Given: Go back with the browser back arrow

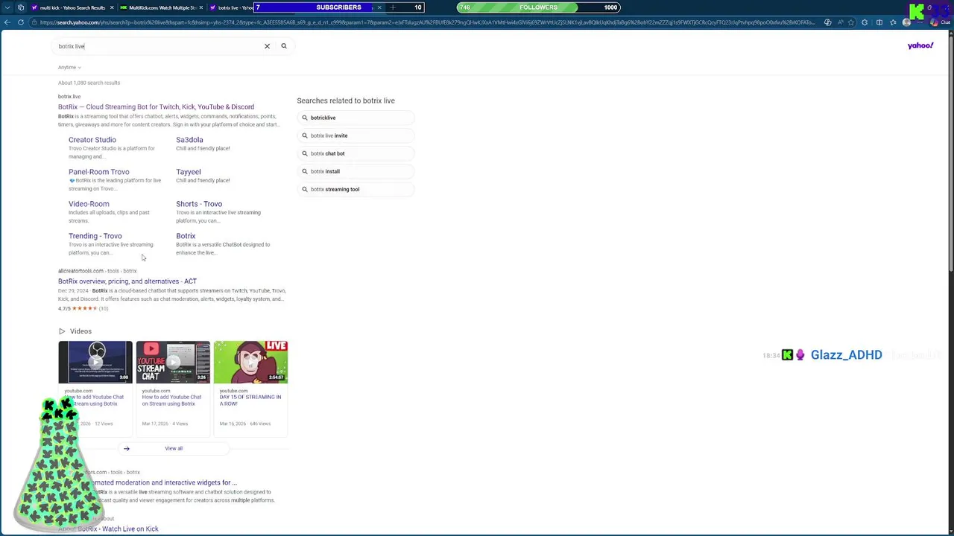Looking at the screenshot, I should [x=7, y=22].
